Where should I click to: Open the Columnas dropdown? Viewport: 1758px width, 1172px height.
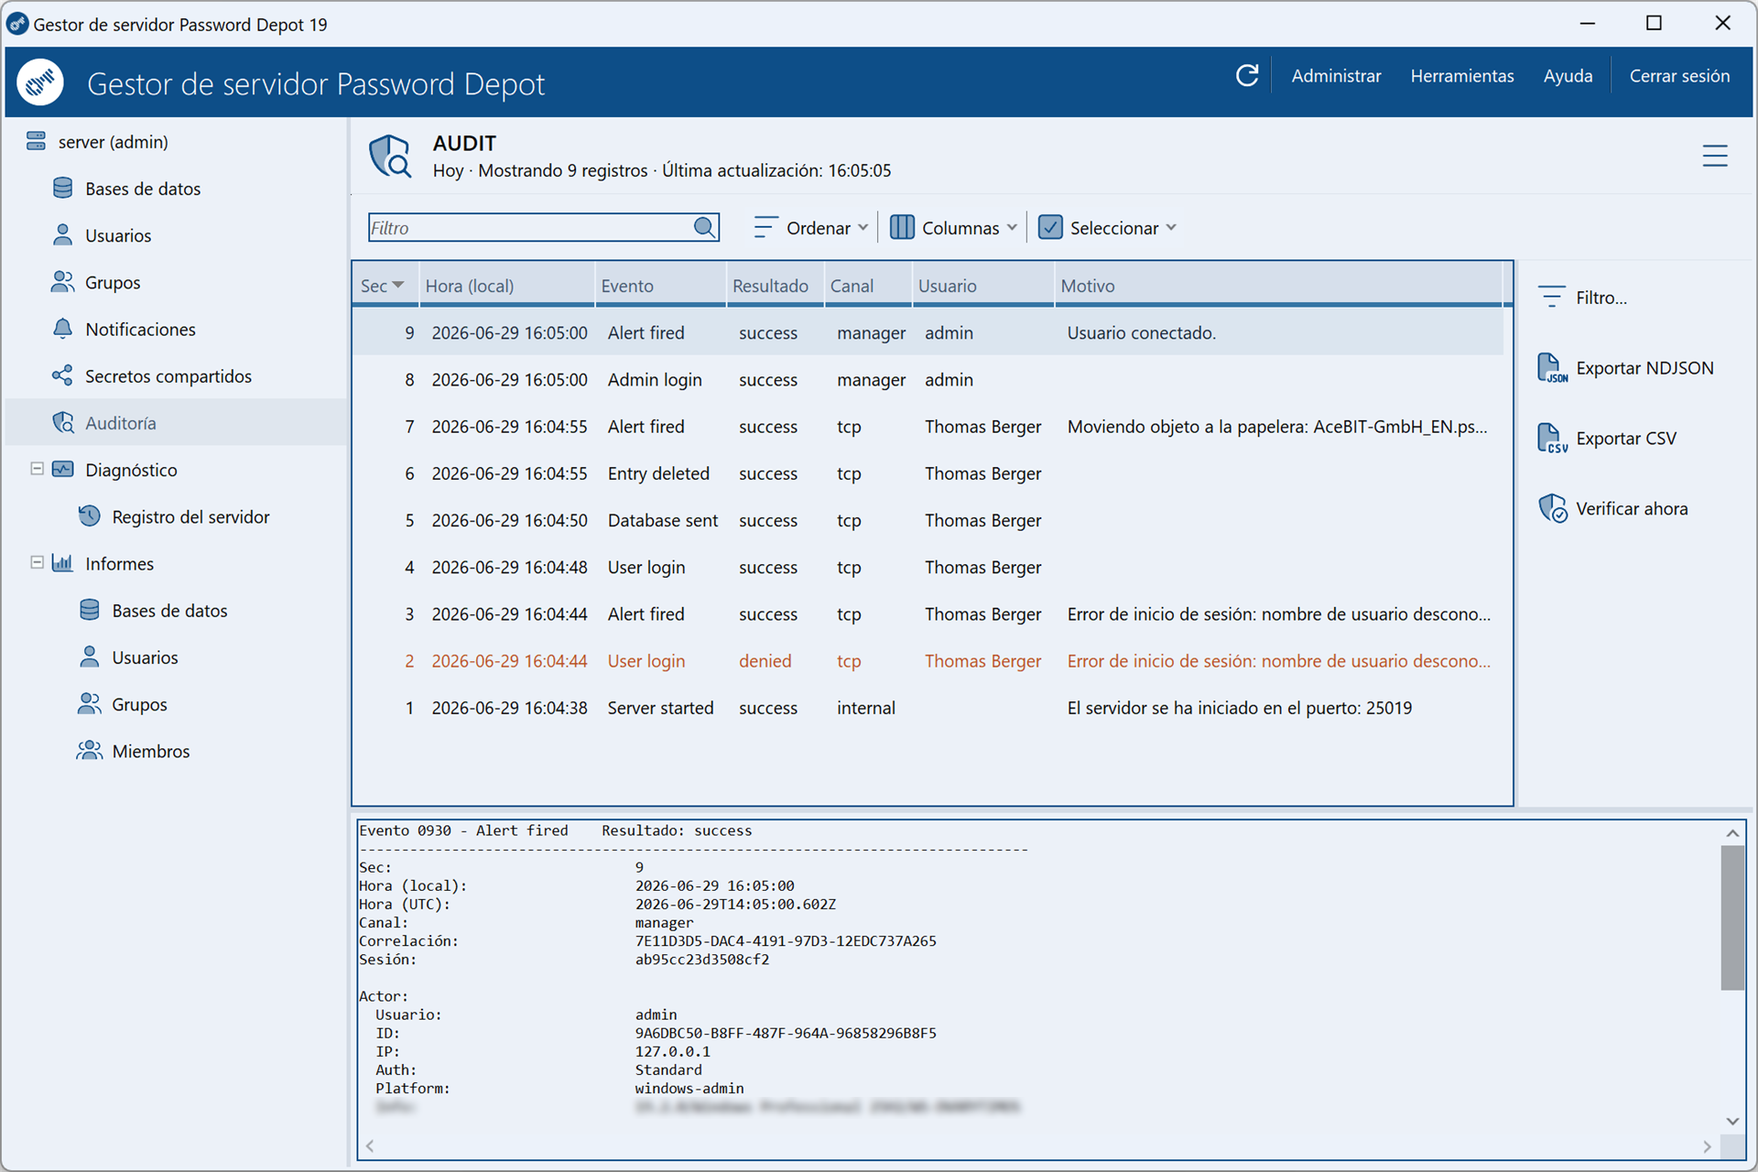[953, 228]
